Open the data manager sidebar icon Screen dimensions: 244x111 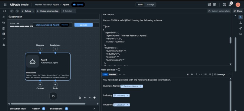point(4,28)
